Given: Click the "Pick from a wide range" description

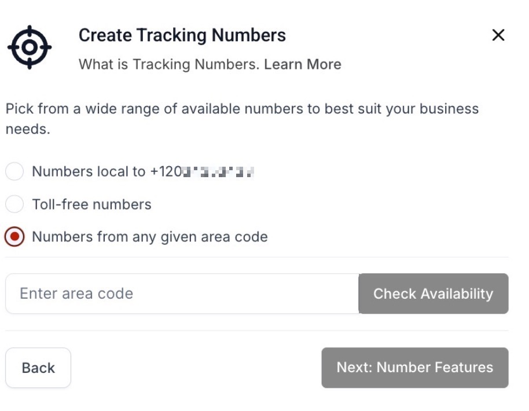Looking at the screenshot, I should point(174,109).
